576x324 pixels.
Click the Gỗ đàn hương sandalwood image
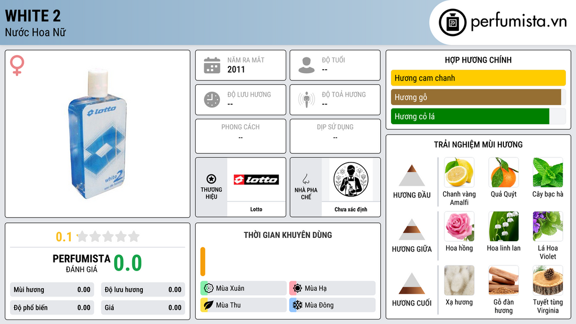coord(503,281)
